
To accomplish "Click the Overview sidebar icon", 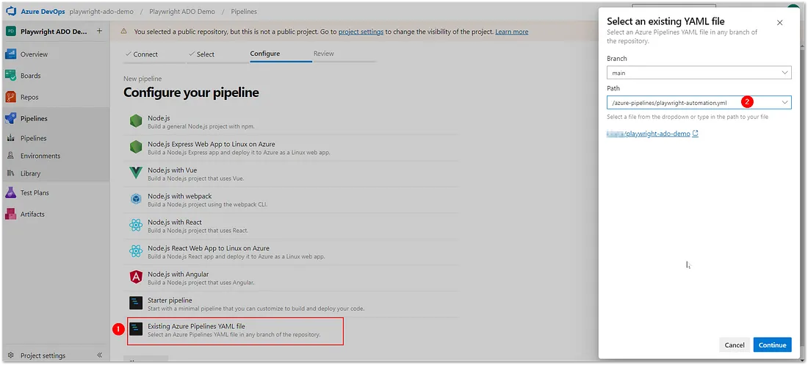I will (x=11, y=54).
